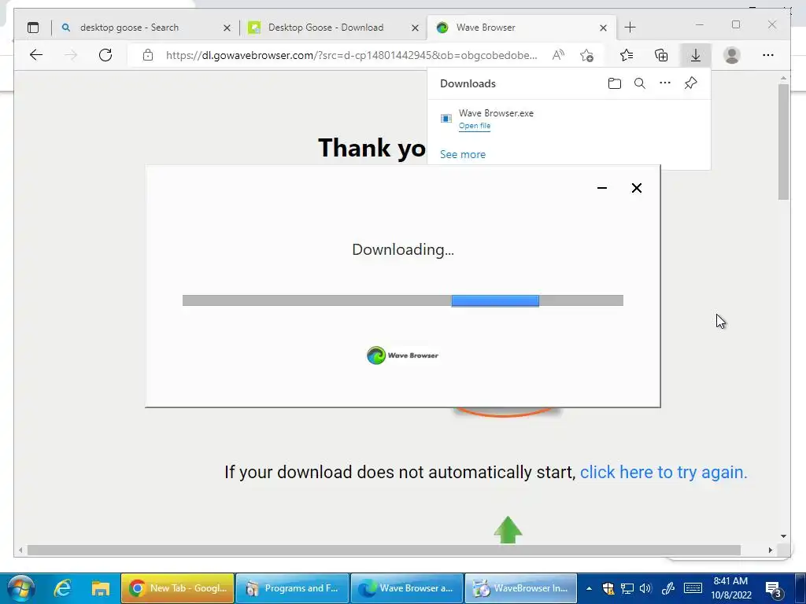806x604 pixels.
Task: Close the Desktop Goose - Download tab
Action: click(x=415, y=28)
